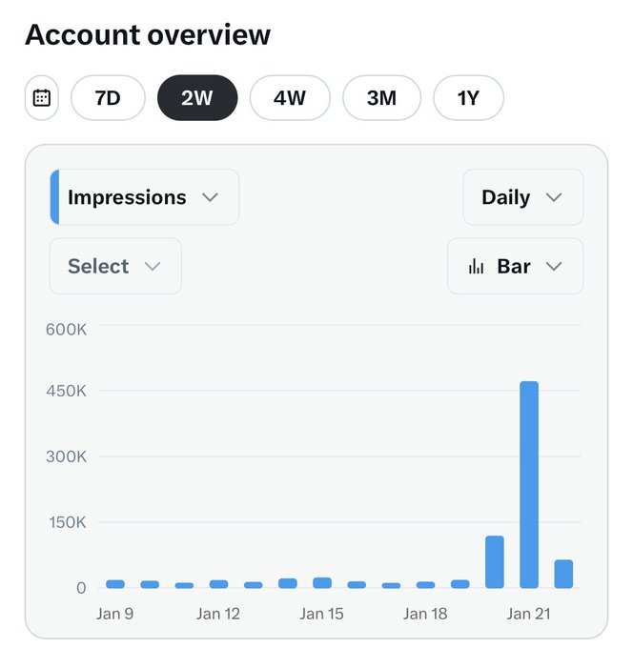Image resolution: width=633 pixels, height=648 pixels.
Task: Click the chevron next to Daily
Action: point(554,197)
